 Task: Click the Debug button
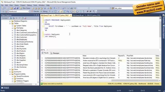pos(44,11)
